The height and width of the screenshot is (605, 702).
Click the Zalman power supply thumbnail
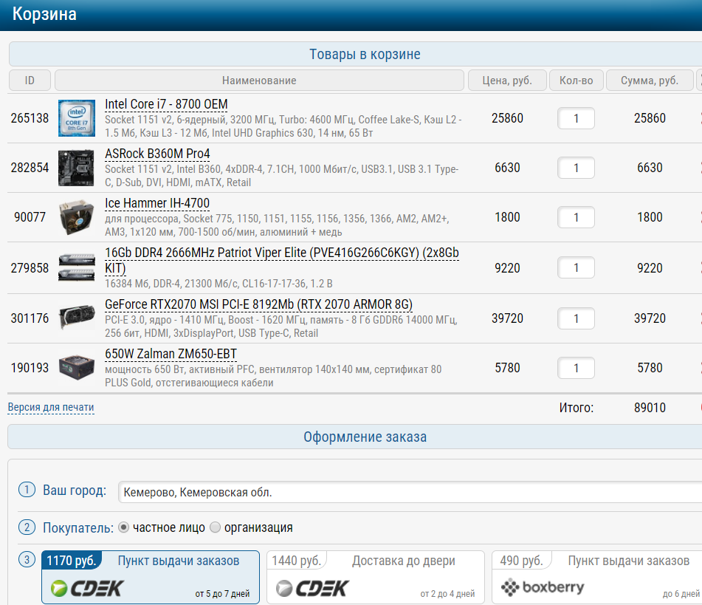pyautogui.click(x=77, y=367)
